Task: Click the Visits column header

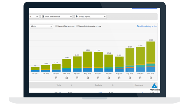Action: point(59,85)
